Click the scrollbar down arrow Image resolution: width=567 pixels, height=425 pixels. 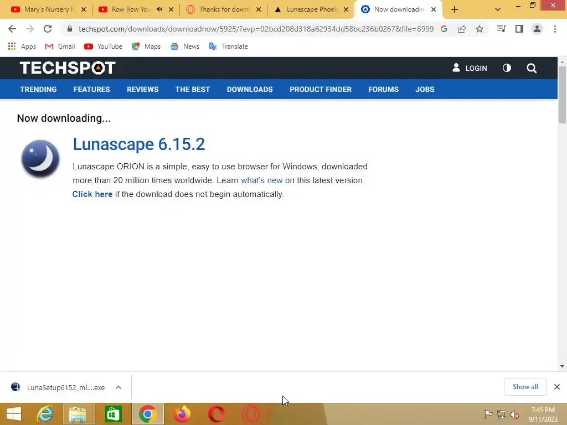click(x=562, y=366)
